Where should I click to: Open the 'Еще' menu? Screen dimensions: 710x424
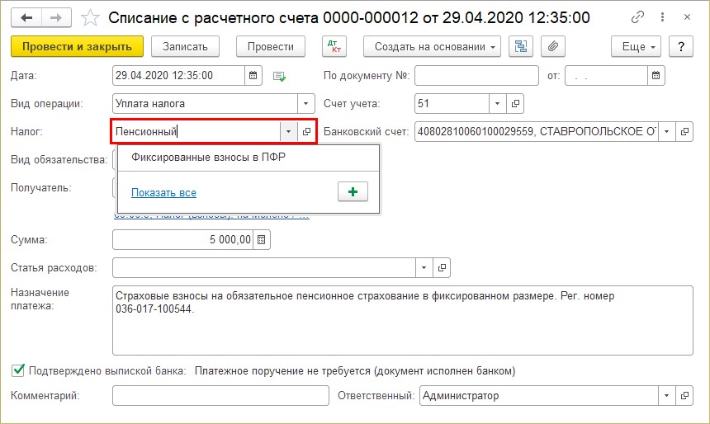[636, 47]
